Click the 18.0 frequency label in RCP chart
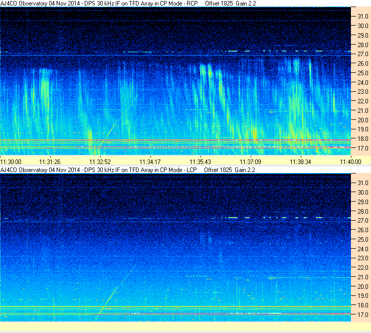The width and height of the screenshot is (371, 333). pyautogui.click(x=362, y=139)
